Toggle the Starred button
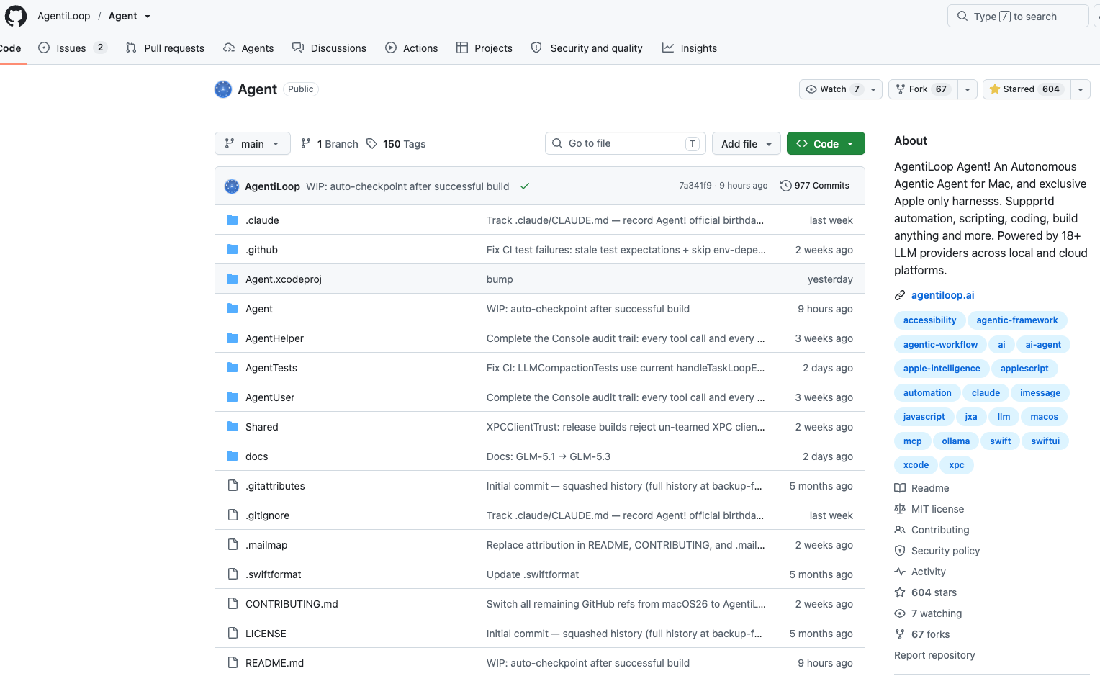 point(1026,89)
